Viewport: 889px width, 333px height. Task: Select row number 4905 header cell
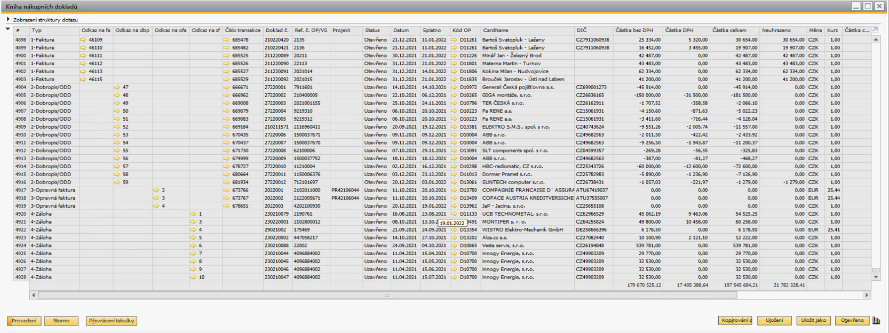[x=21, y=96]
